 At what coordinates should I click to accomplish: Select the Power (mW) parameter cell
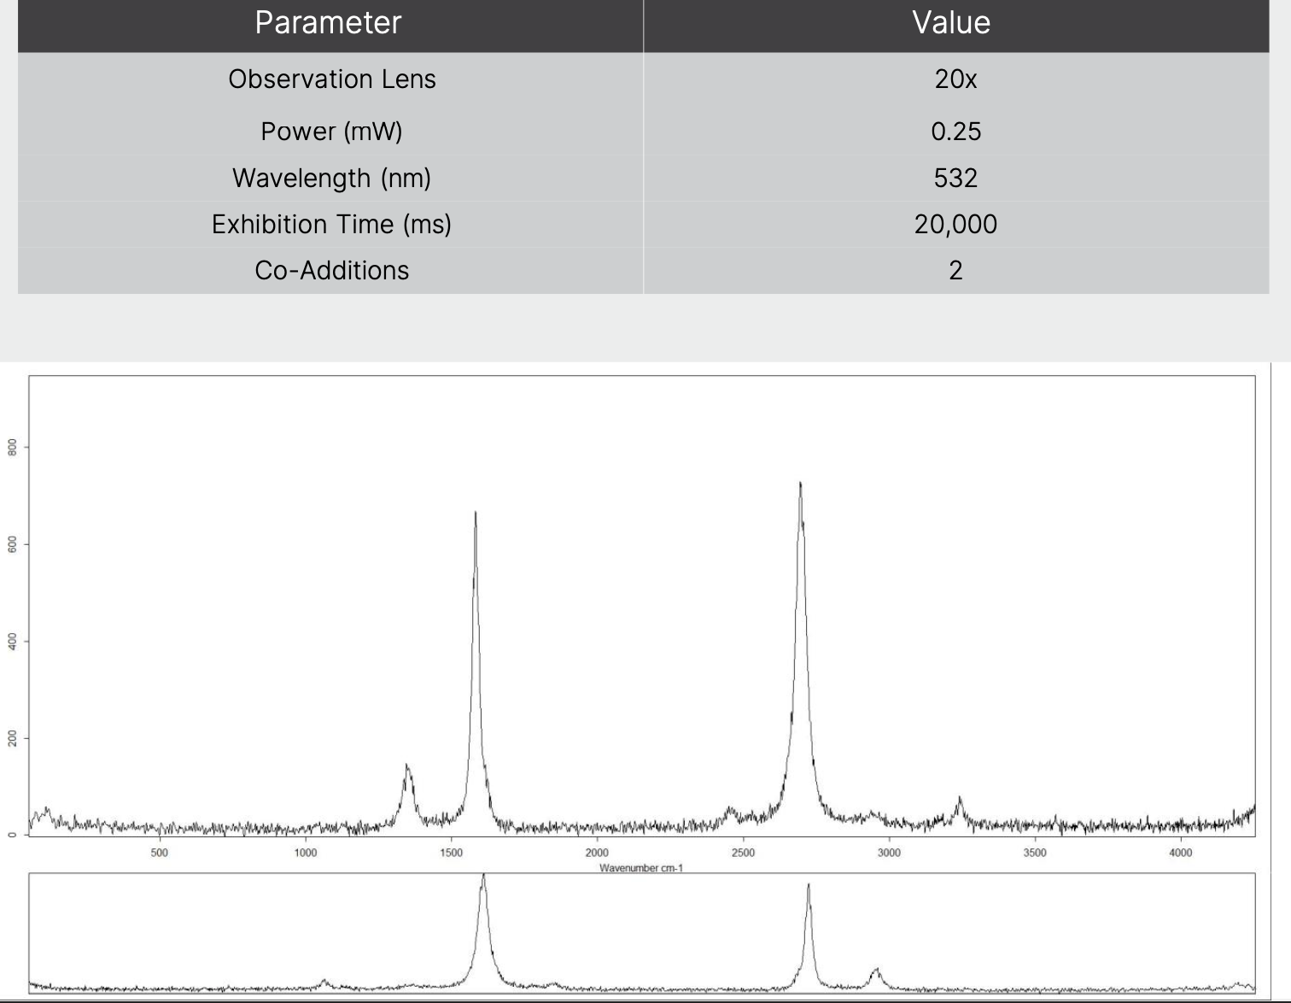tap(332, 132)
